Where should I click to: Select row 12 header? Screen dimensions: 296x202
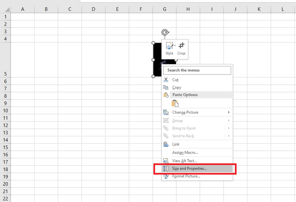(5, 125)
